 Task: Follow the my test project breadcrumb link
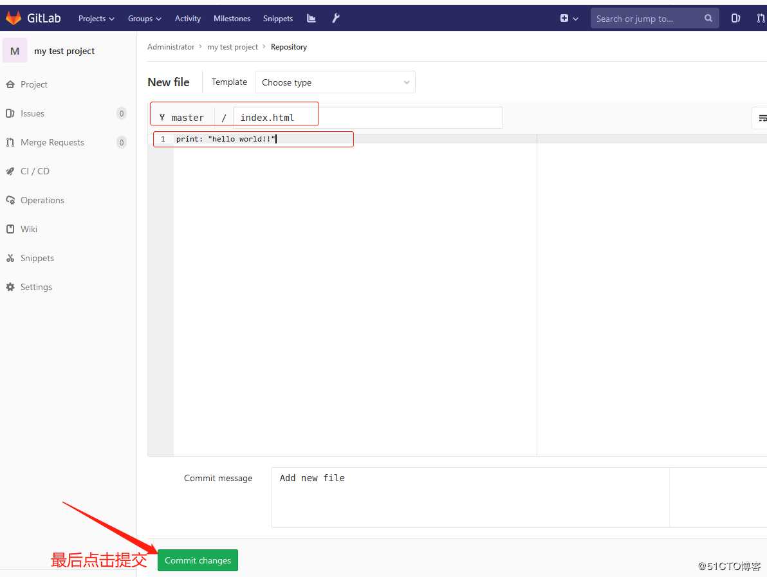(232, 47)
